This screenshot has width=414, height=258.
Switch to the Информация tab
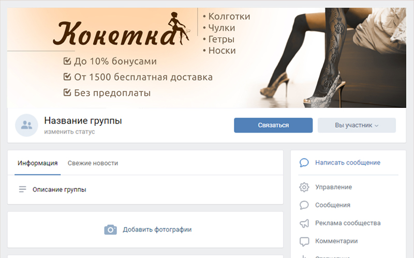coord(37,163)
